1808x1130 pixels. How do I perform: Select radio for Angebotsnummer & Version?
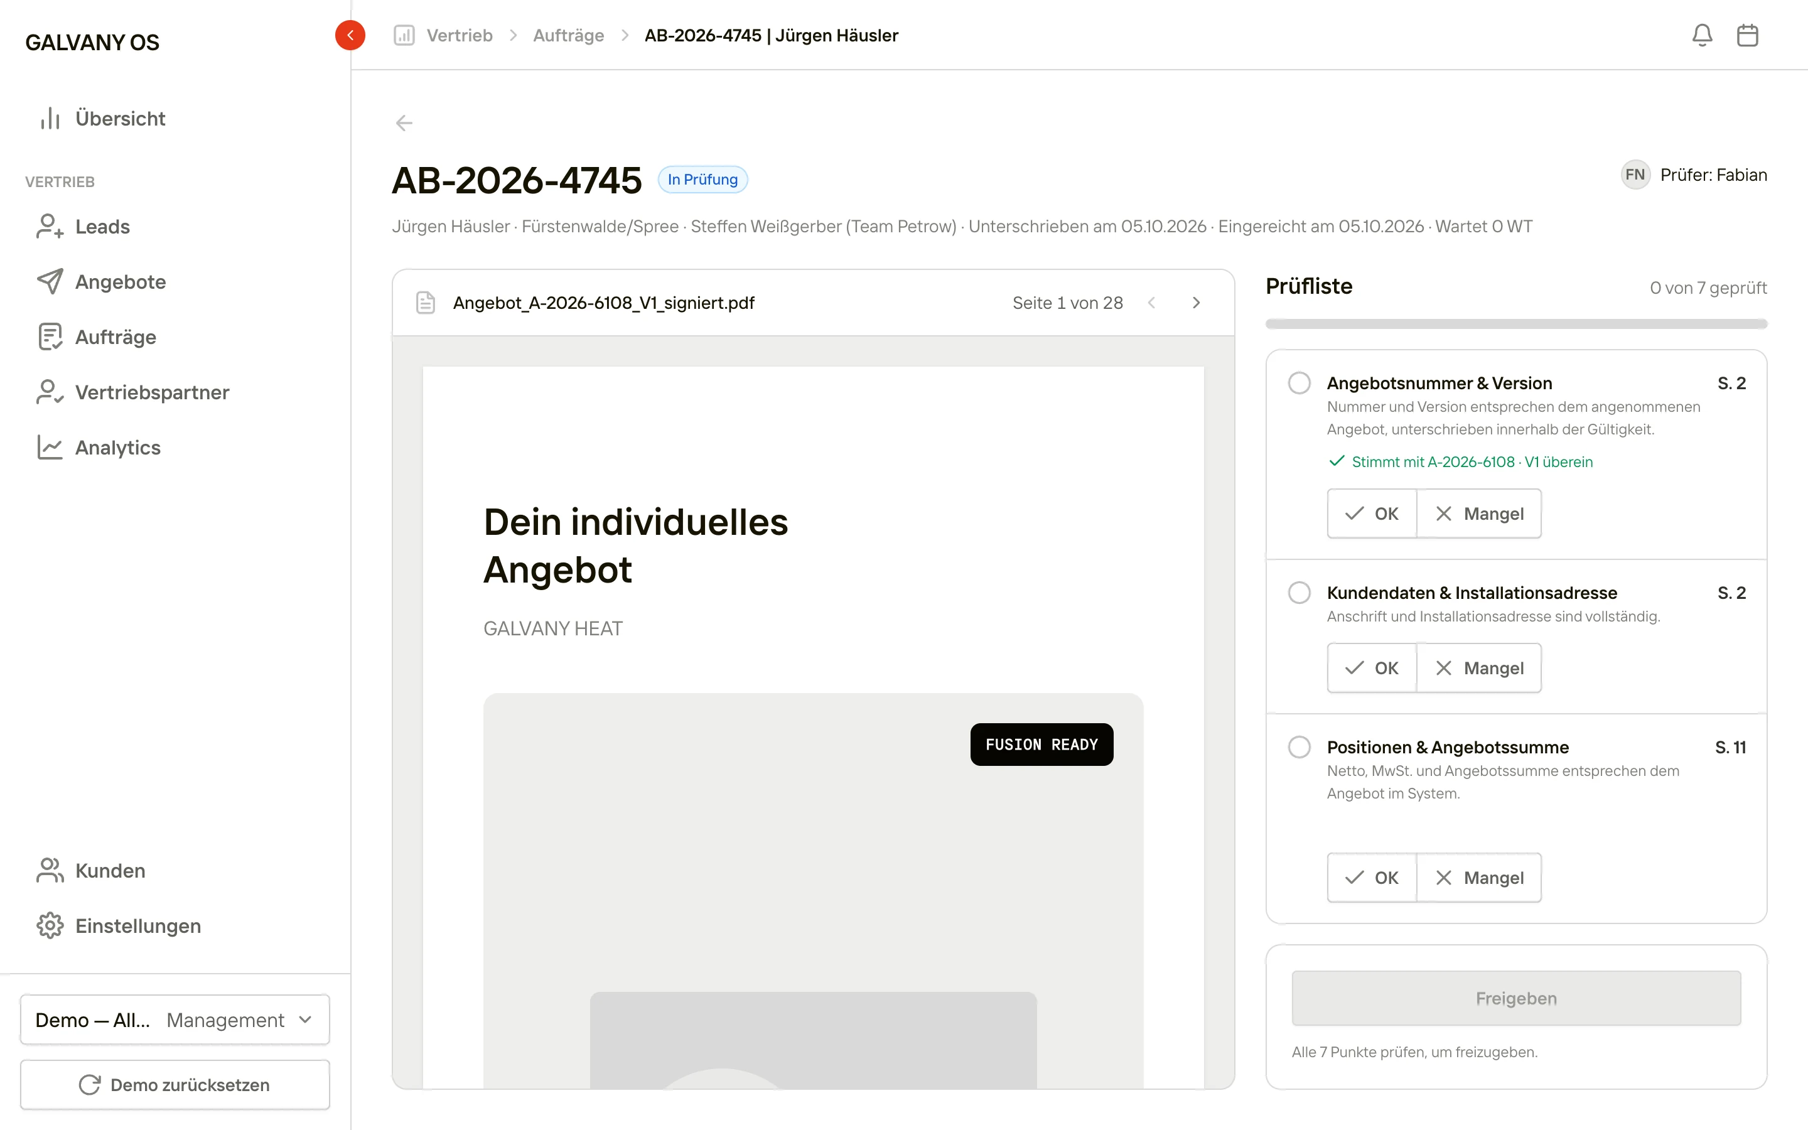point(1299,383)
